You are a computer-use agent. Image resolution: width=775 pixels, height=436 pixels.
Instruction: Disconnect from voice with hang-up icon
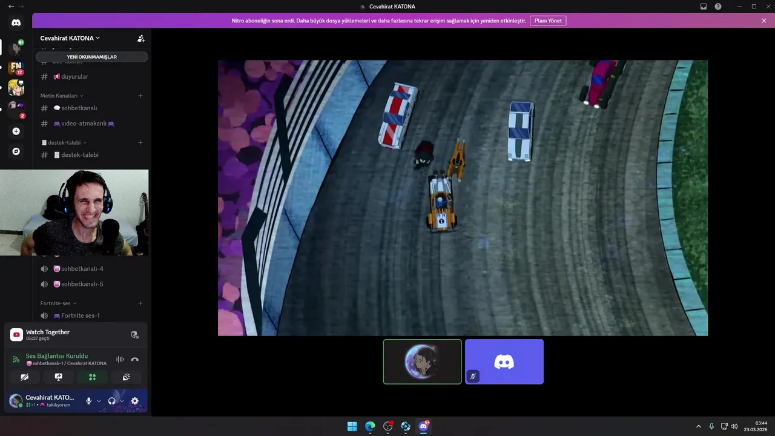click(x=134, y=359)
